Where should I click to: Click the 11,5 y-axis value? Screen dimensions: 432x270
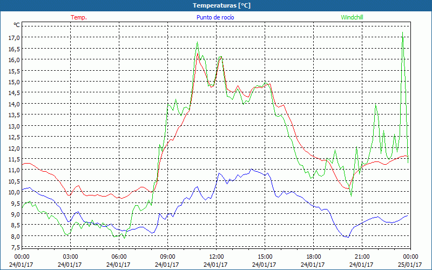(x=15, y=159)
